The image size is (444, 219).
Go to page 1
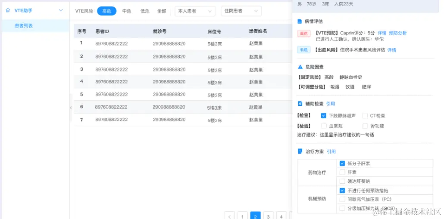coord(242,216)
